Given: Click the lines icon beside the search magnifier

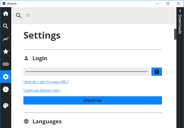Looking at the screenshot, I should [x=28, y=15].
